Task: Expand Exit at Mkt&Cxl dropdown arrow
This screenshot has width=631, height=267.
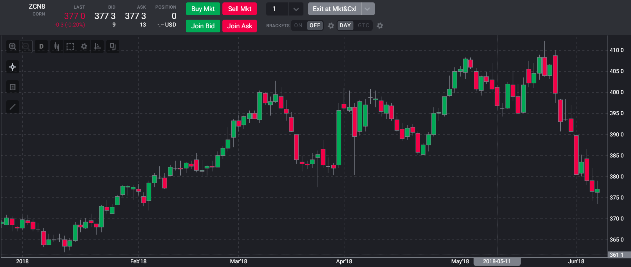Action: click(x=368, y=9)
